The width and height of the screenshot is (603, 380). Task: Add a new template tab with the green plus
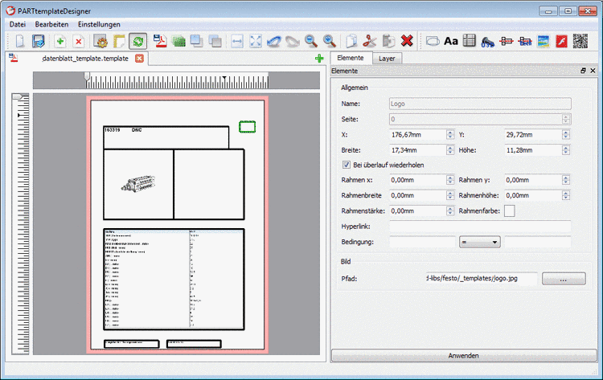coord(319,59)
